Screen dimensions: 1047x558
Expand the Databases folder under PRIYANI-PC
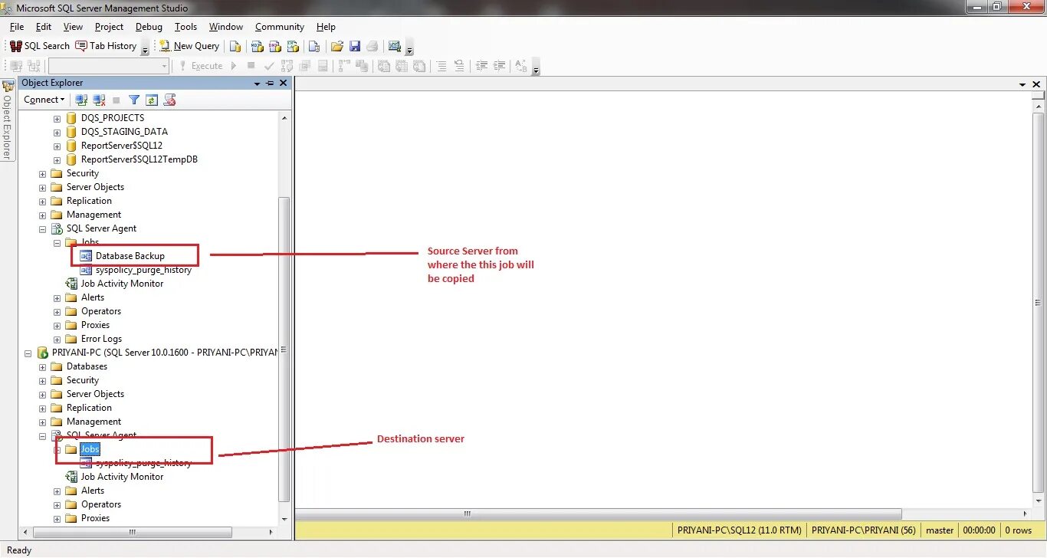(42, 367)
